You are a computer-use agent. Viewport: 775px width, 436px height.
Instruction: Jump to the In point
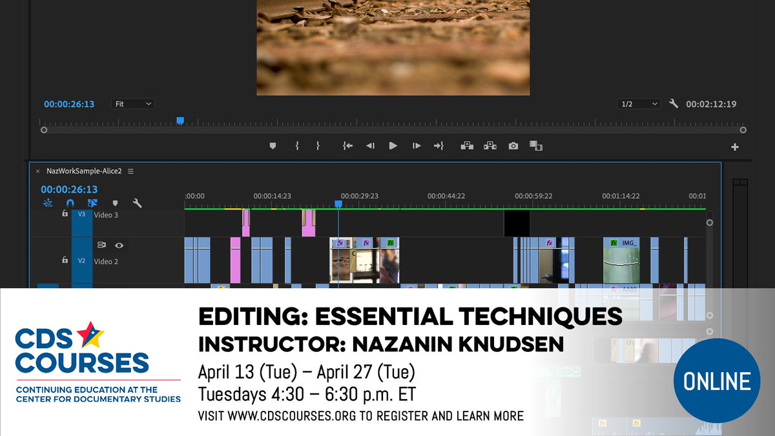click(347, 146)
